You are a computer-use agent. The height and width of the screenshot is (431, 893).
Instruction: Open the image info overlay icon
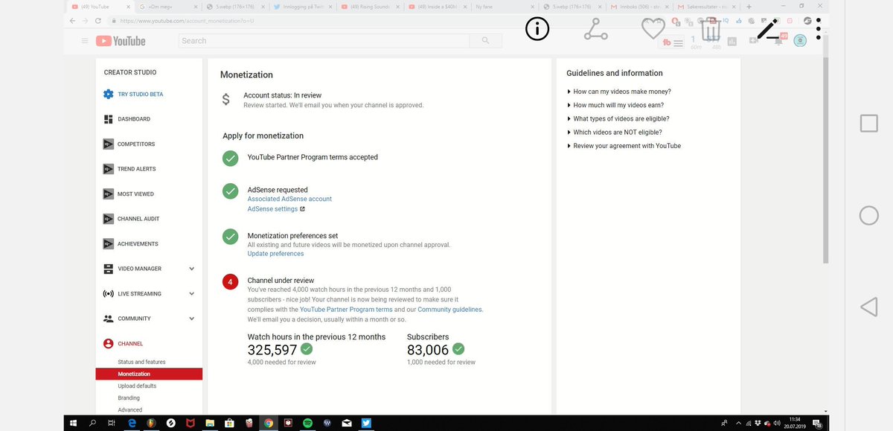(537, 29)
